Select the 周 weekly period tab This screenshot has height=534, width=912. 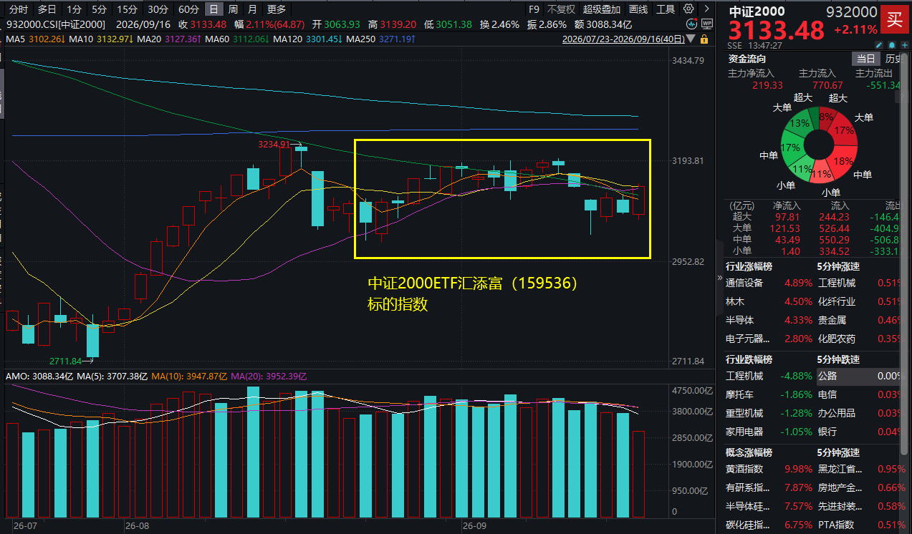233,9
